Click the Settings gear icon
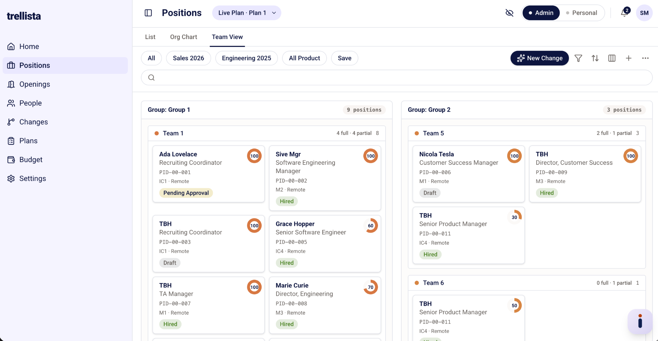The width and height of the screenshot is (658, 341). 11,179
